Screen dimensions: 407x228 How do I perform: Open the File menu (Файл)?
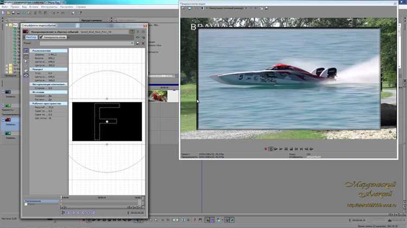coord(4,7)
